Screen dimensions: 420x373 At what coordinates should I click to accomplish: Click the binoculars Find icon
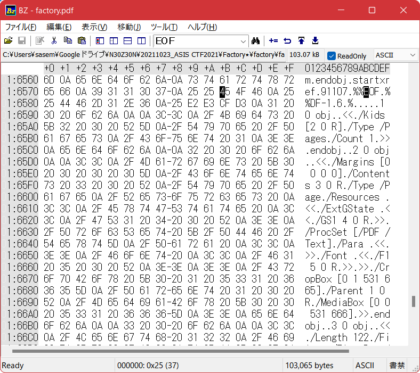pos(255,40)
